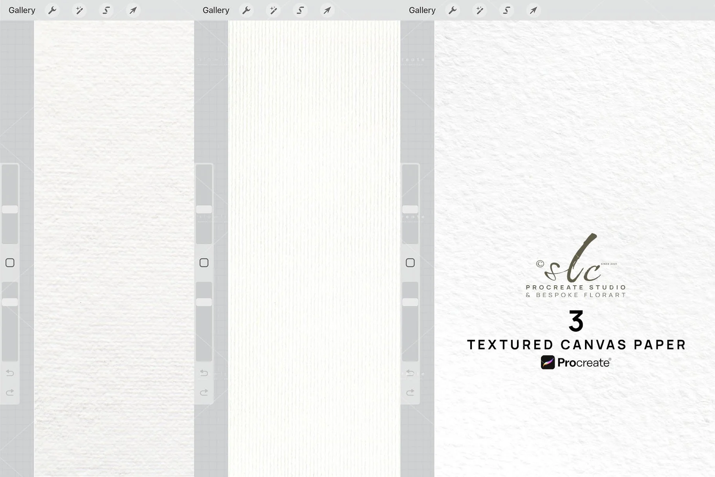Activate the Transform arrow on the rightmost canvas
The width and height of the screenshot is (715, 477).
click(x=533, y=10)
